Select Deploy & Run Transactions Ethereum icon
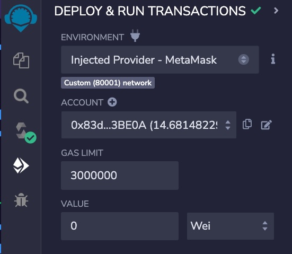This screenshot has width=292, height=254. click(21, 165)
